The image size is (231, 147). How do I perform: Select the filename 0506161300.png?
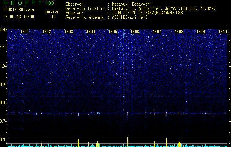click(19, 10)
